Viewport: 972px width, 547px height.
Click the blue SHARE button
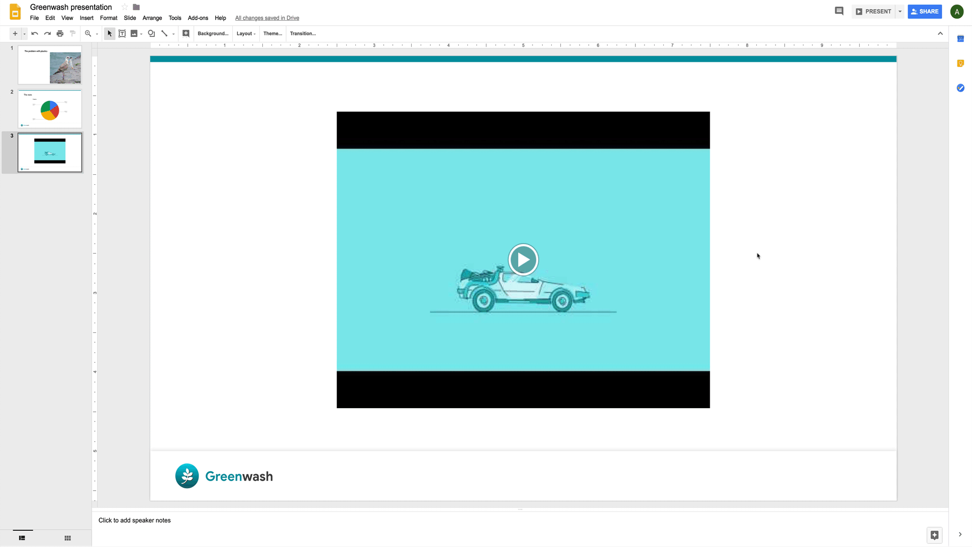[x=925, y=11]
